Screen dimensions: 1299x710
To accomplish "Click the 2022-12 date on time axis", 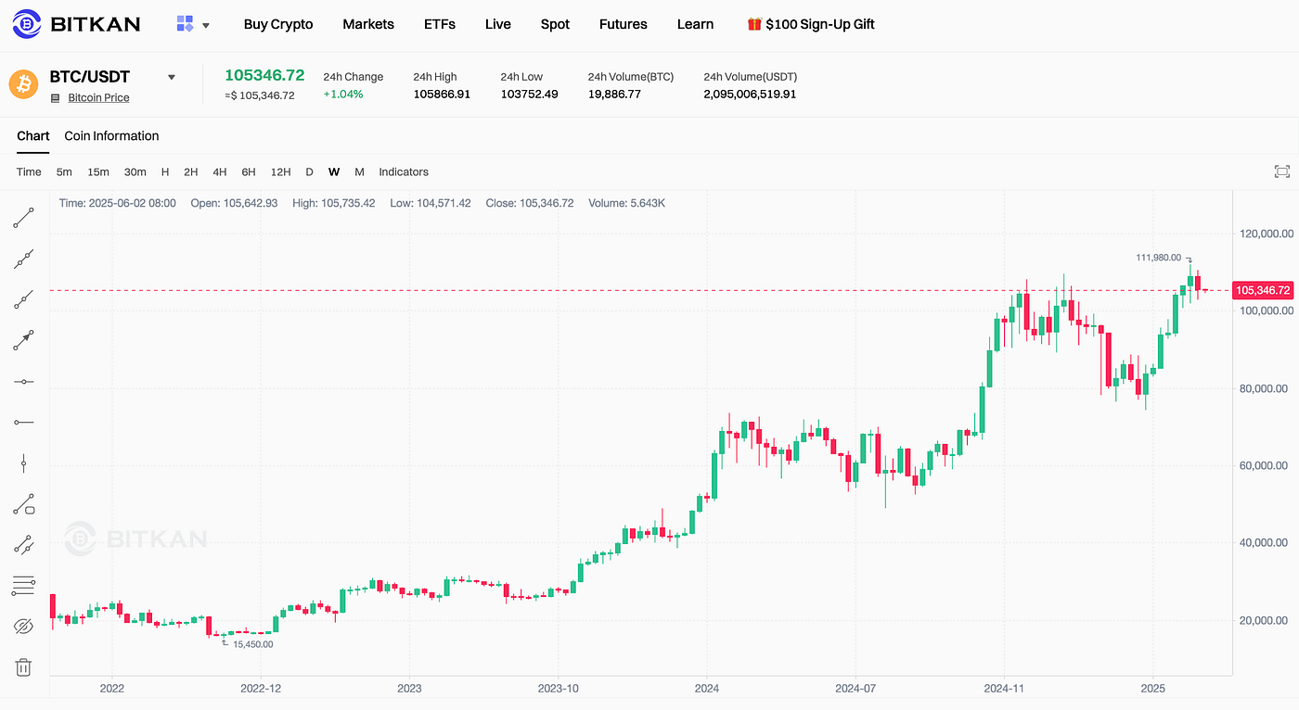I will pyautogui.click(x=261, y=689).
